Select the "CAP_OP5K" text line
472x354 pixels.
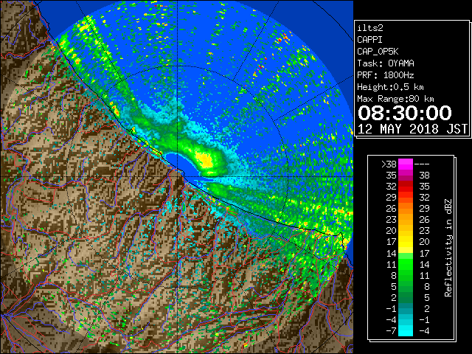(x=378, y=52)
